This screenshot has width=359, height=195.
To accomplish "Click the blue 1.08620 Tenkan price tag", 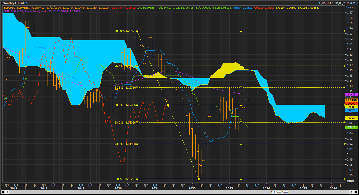I will click(x=352, y=110).
